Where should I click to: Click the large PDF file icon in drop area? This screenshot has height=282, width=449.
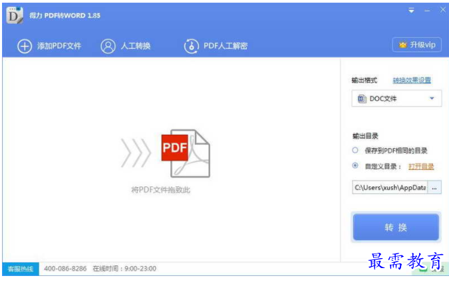pos(186,153)
